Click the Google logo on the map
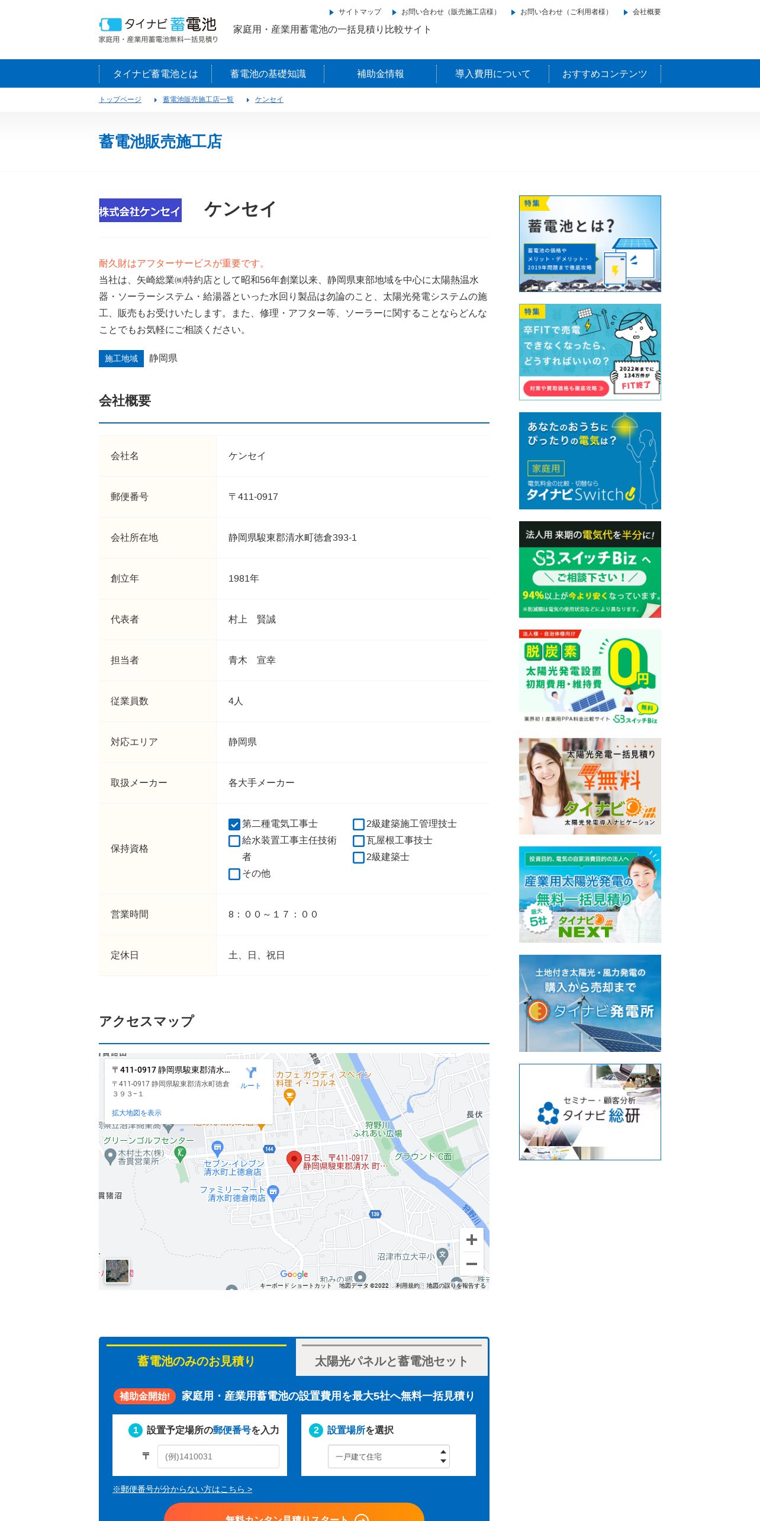This screenshot has width=760, height=1521. click(294, 1274)
